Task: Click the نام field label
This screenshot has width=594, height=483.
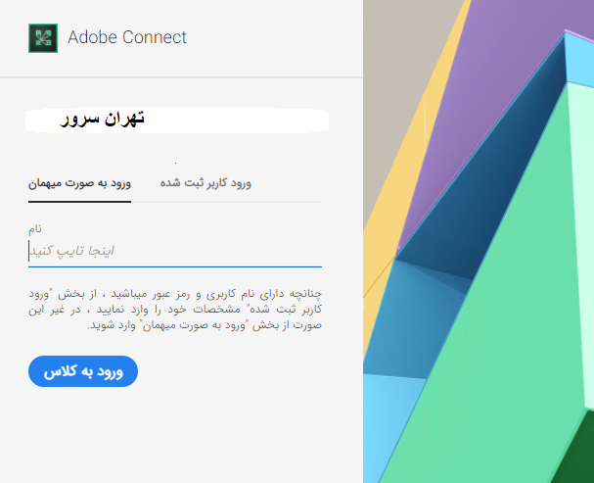Action: 35,228
